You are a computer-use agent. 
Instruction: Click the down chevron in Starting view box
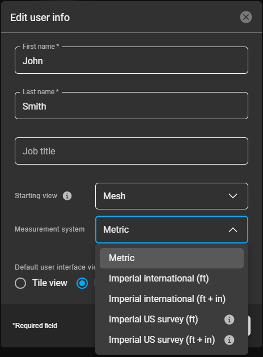[x=233, y=196]
